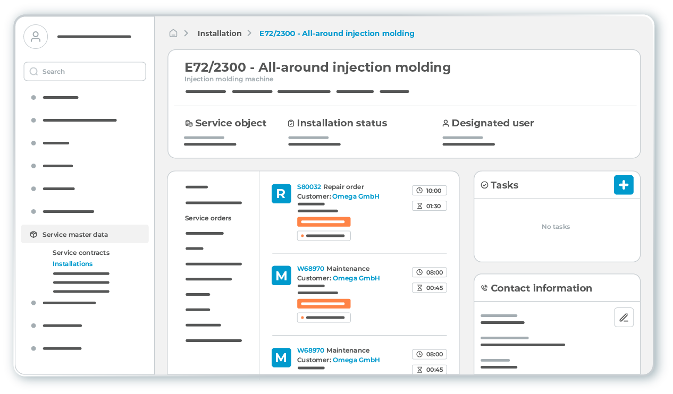The width and height of the screenshot is (673, 394).
Task: Edit contact information with pencil button
Action: click(624, 318)
